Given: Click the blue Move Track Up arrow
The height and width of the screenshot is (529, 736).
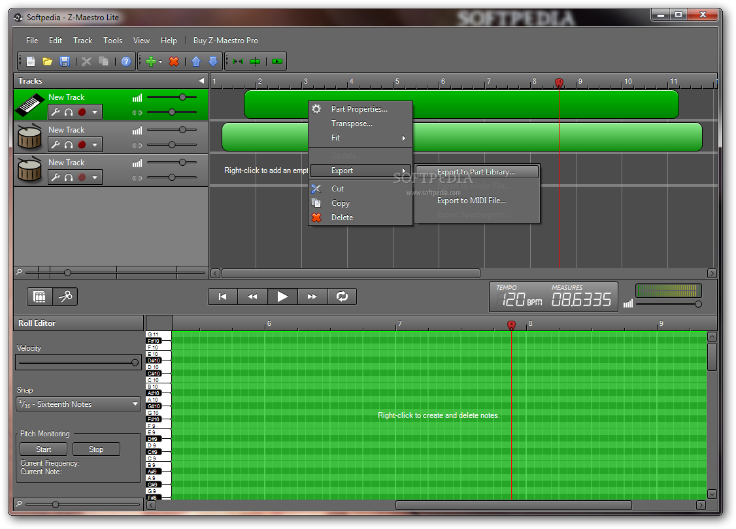Looking at the screenshot, I should 196,61.
